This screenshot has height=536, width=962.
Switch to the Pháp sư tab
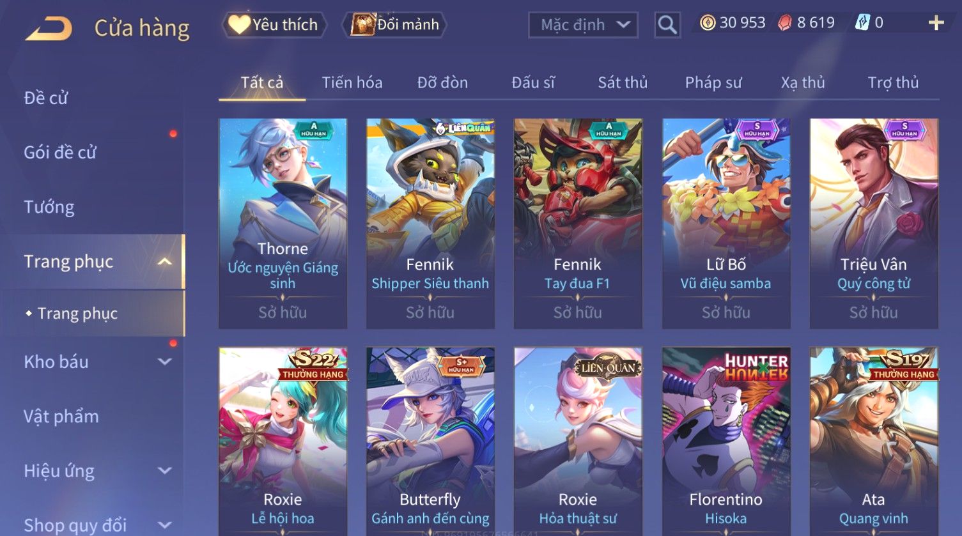tap(713, 82)
